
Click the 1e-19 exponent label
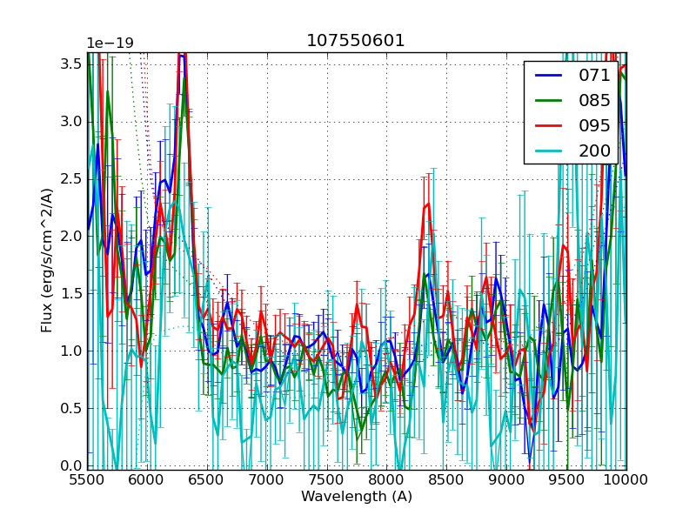(x=110, y=43)
